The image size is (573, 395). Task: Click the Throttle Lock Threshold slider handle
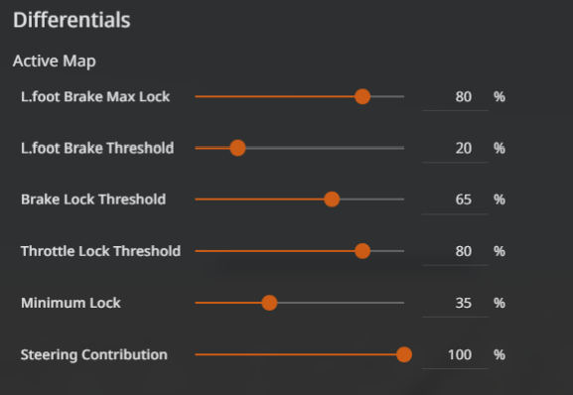(x=362, y=251)
